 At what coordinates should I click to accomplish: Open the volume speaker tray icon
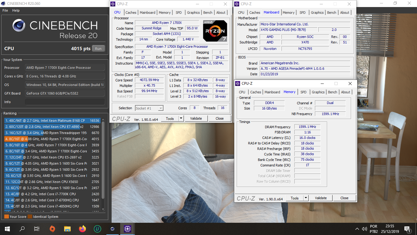tap(365, 229)
